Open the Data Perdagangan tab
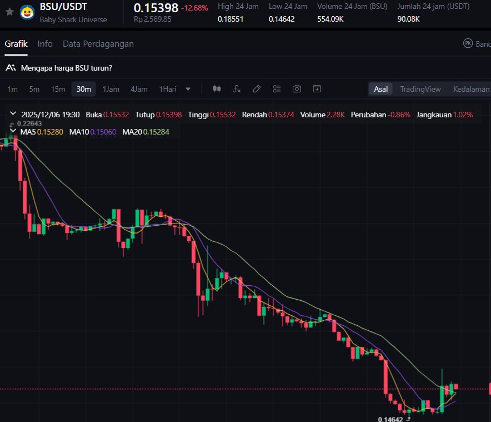Screen dimensions: 491x422 (x=98, y=44)
